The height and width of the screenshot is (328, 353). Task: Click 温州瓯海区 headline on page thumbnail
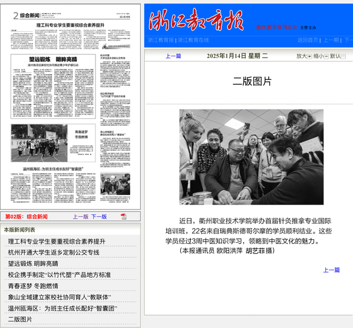[x=53, y=169]
